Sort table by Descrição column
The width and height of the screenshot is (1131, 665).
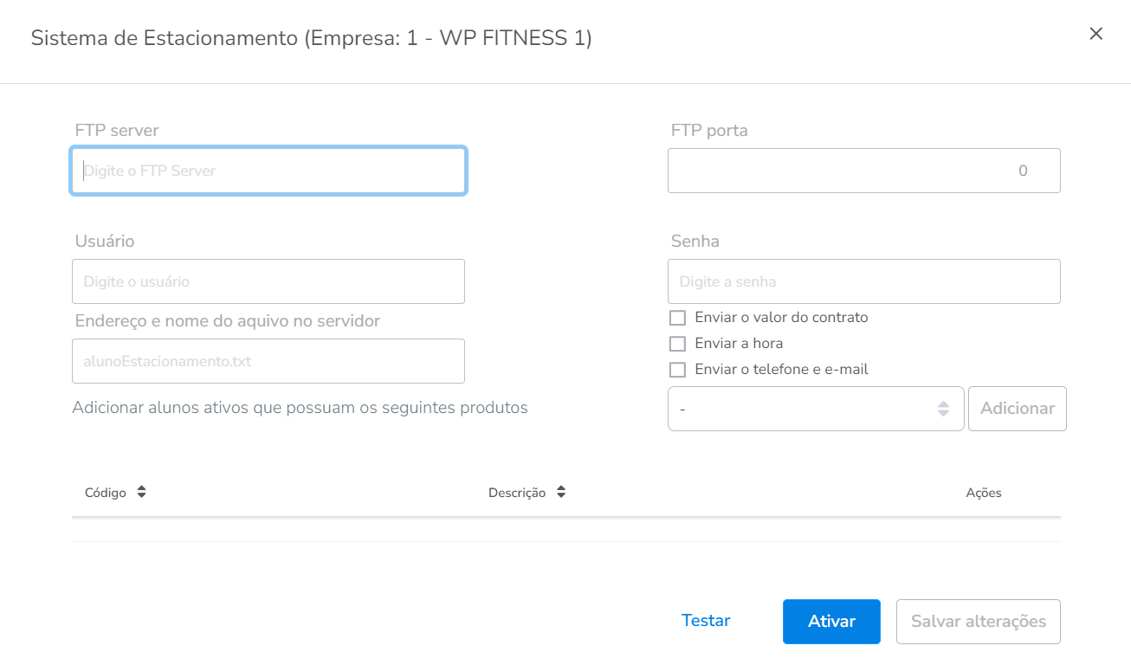(x=561, y=492)
